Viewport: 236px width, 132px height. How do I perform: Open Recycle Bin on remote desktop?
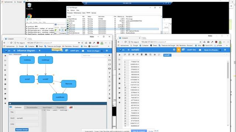29,6
